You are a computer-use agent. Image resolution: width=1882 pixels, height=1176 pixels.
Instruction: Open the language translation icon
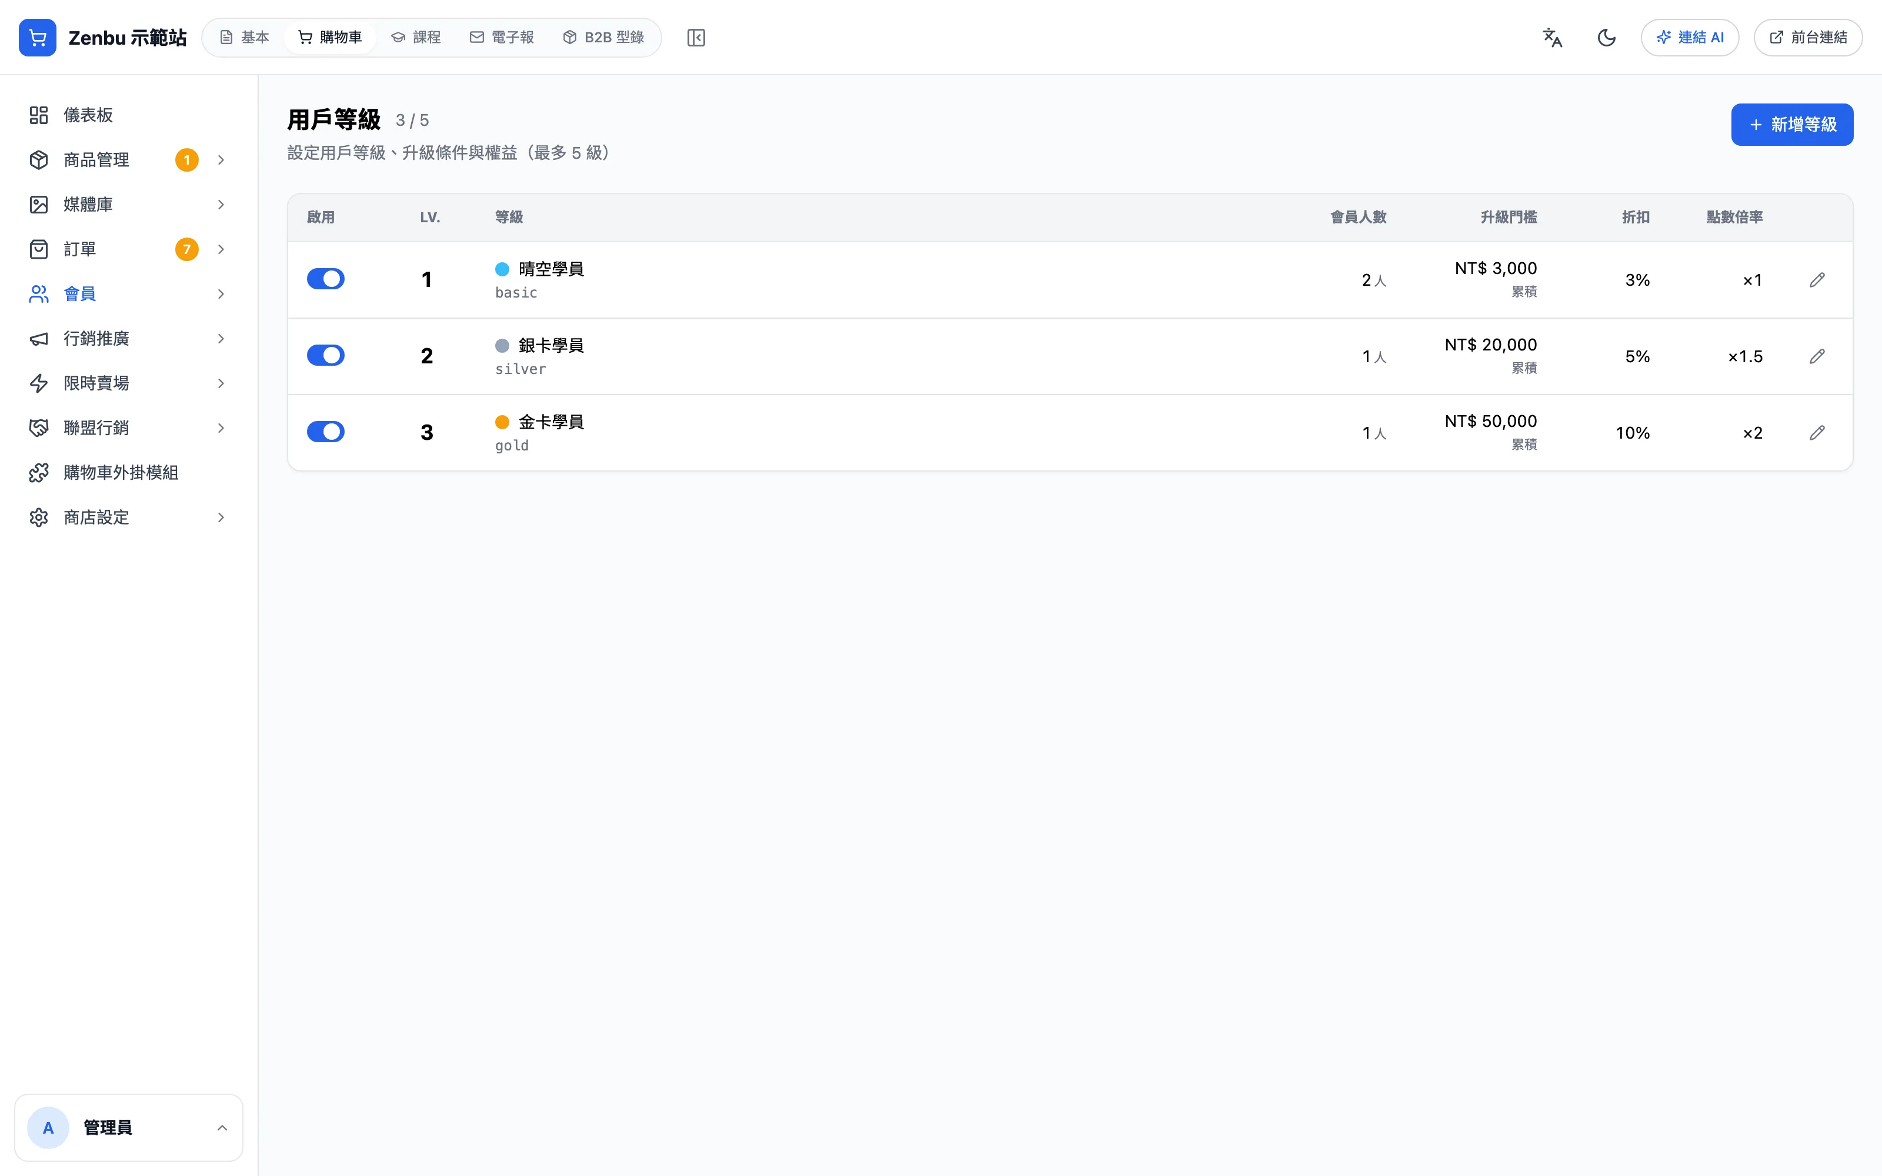tap(1552, 37)
